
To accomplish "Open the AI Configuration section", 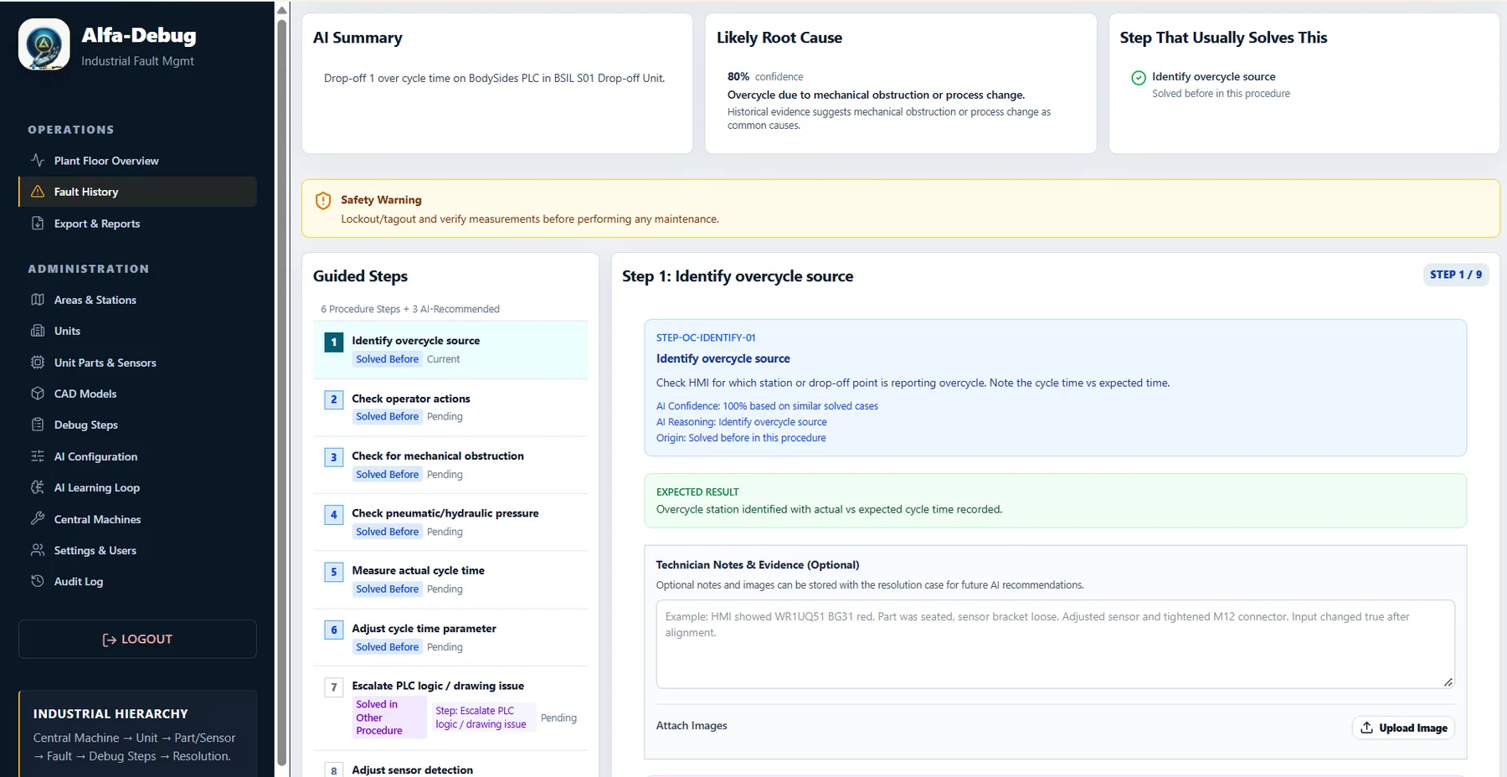I will 137,456.
